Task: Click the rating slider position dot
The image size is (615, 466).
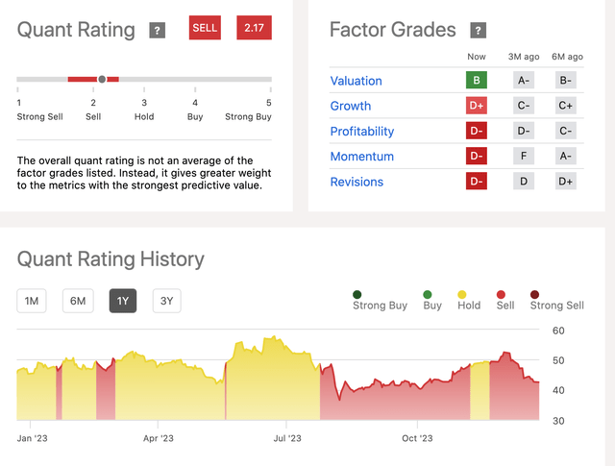Action: click(102, 79)
